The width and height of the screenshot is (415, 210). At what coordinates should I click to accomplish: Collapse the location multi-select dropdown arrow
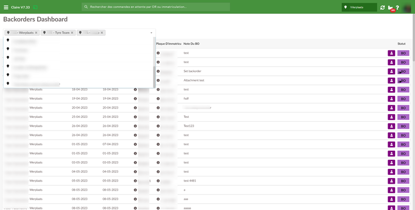(x=151, y=33)
